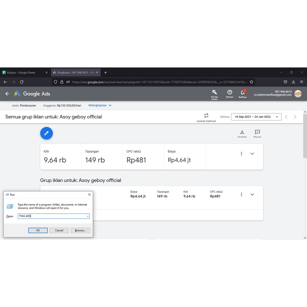The height and width of the screenshot is (307, 307).
Task: Go to the next date period
Action: 295,117
